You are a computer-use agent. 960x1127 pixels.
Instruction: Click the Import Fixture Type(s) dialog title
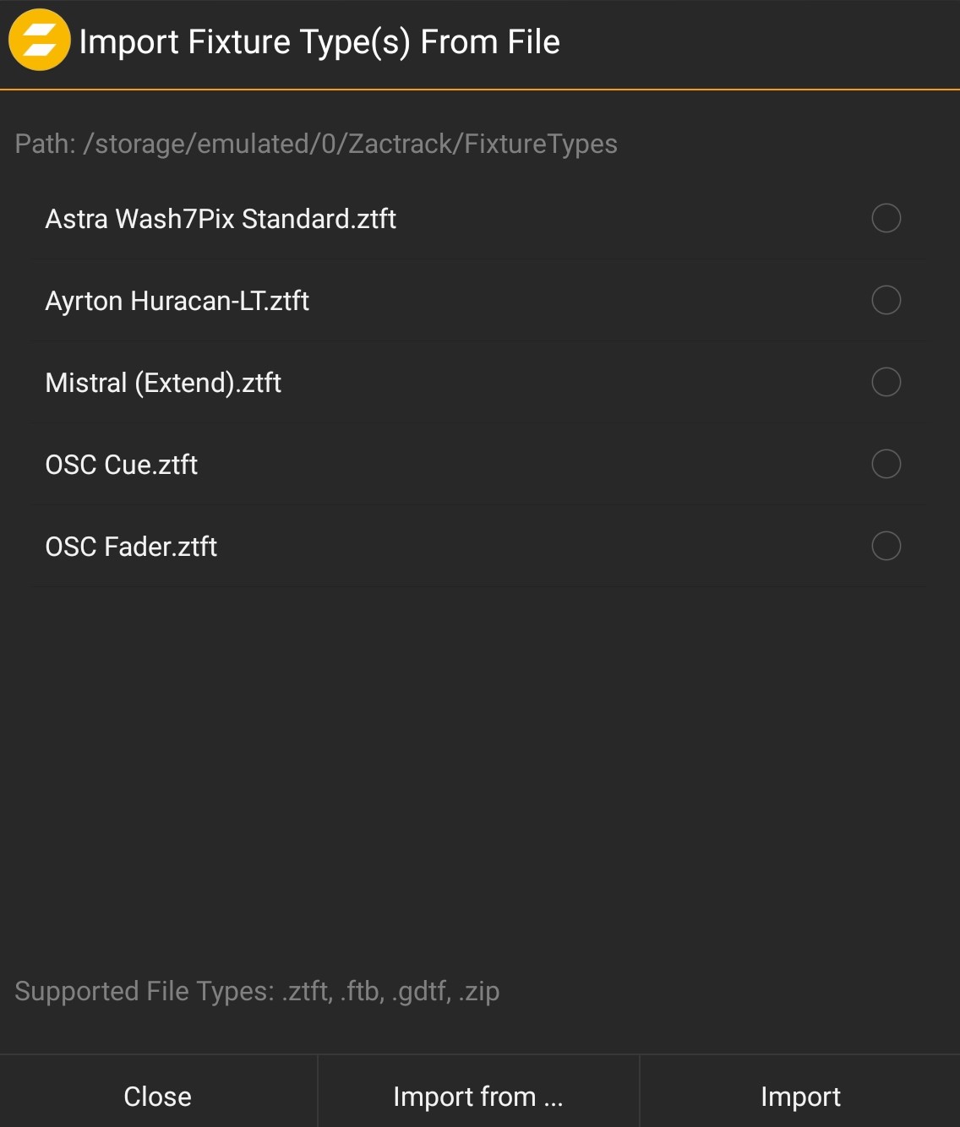pyautogui.click(x=319, y=40)
